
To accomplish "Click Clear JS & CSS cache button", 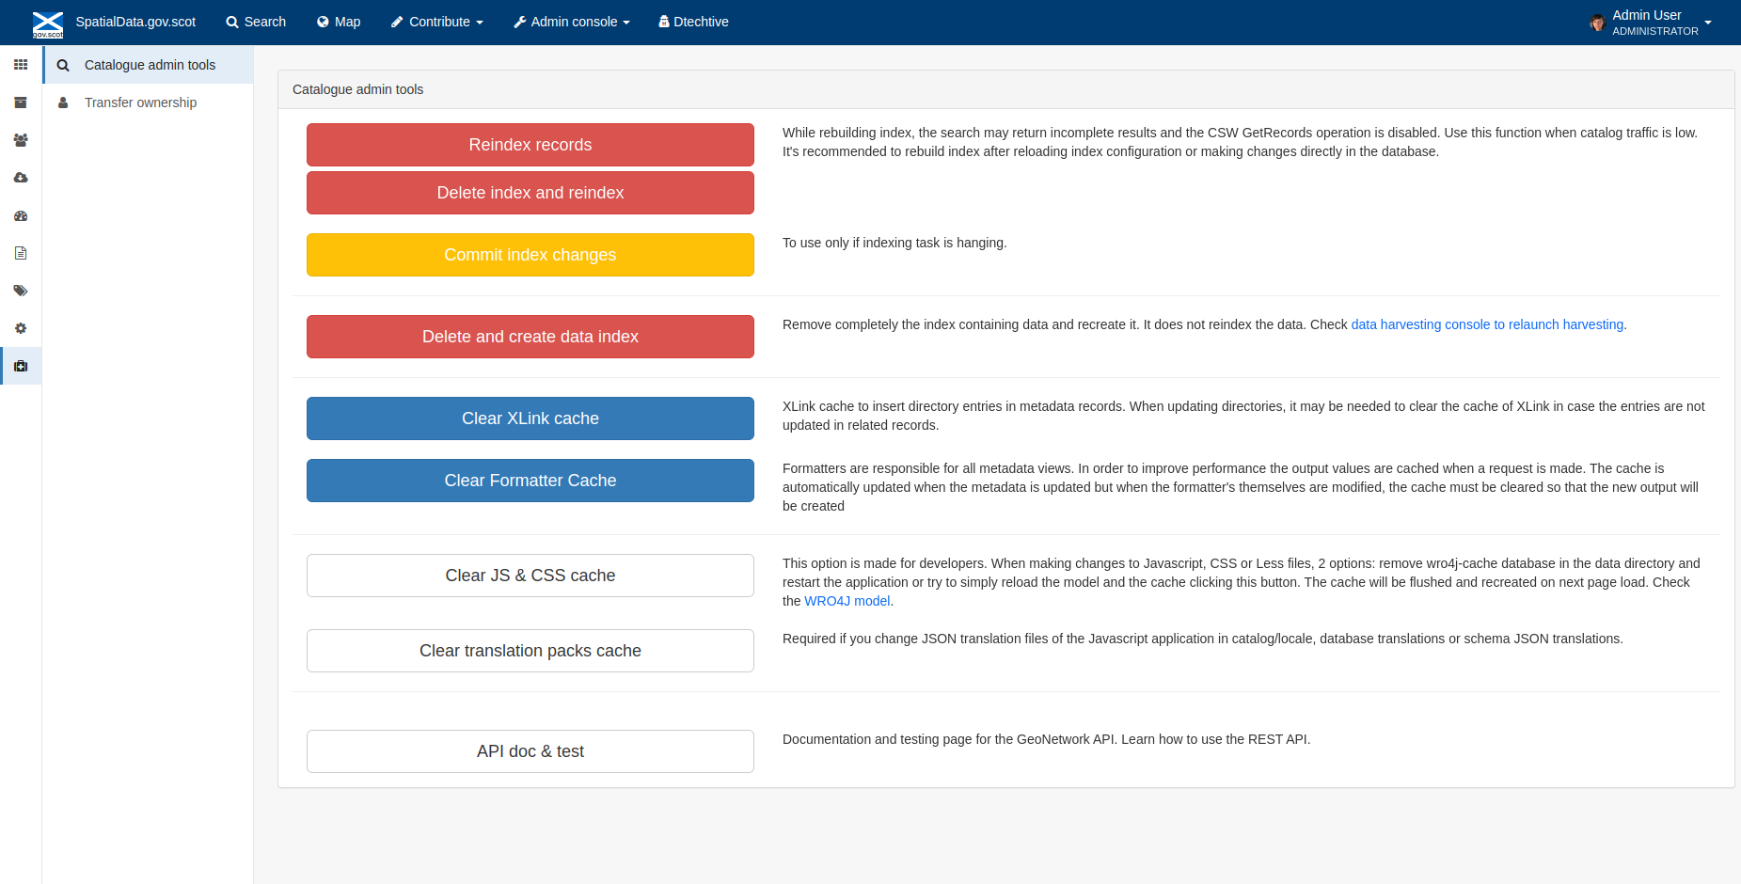I will (x=530, y=576).
